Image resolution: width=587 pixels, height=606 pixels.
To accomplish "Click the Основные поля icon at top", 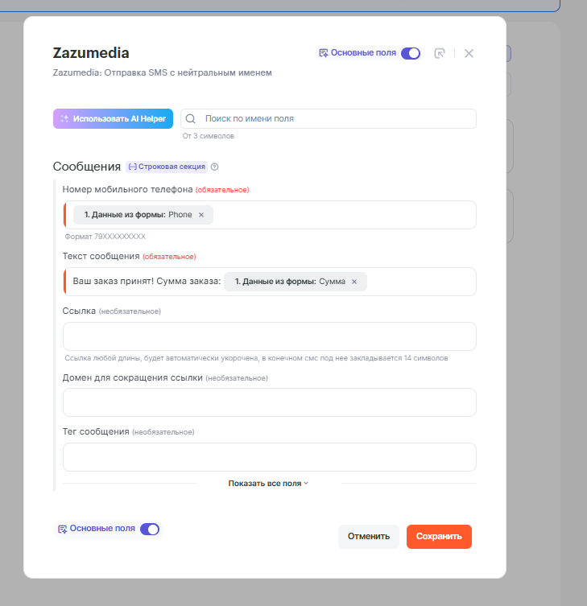I will click(x=323, y=53).
